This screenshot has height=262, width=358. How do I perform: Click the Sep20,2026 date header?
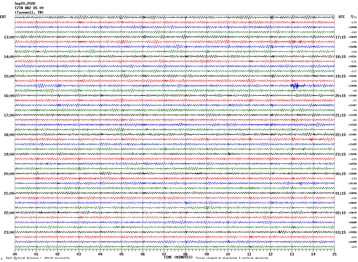(25, 4)
